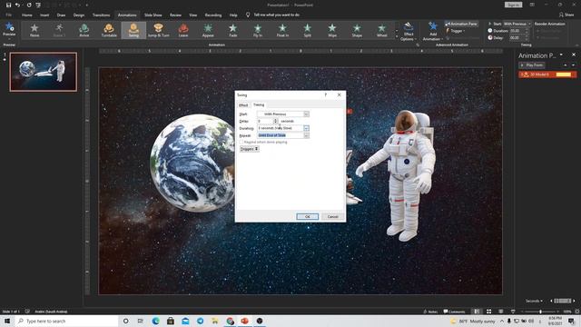Click the Tell me what you want to do box

[x=276, y=15]
